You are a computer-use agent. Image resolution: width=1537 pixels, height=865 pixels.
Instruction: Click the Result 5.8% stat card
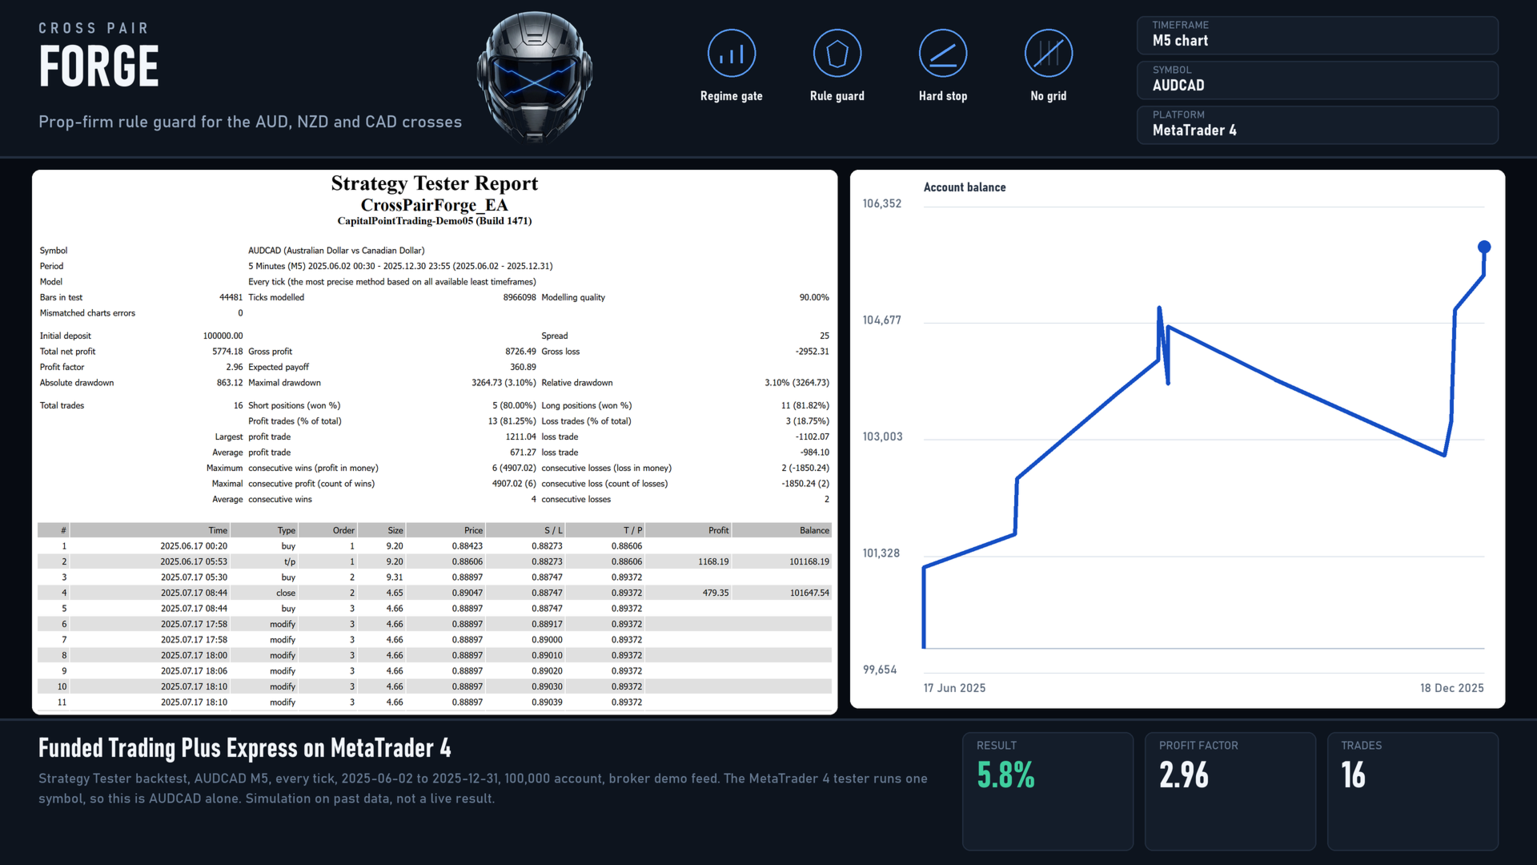1047,791
